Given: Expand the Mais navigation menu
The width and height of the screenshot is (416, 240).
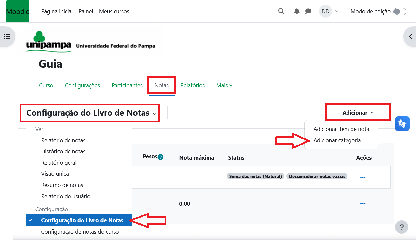Looking at the screenshot, I should [x=224, y=85].
